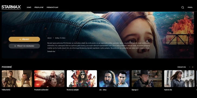Click Zobrazit více beside PODOBNÉ row
The width and height of the screenshot is (197, 98).
182,67
